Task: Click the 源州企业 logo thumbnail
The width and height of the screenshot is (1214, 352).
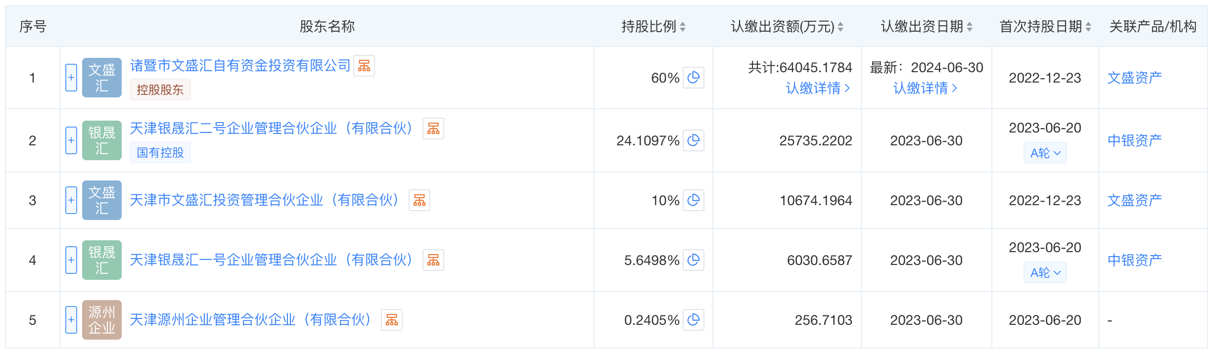Action: coord(102,320)
